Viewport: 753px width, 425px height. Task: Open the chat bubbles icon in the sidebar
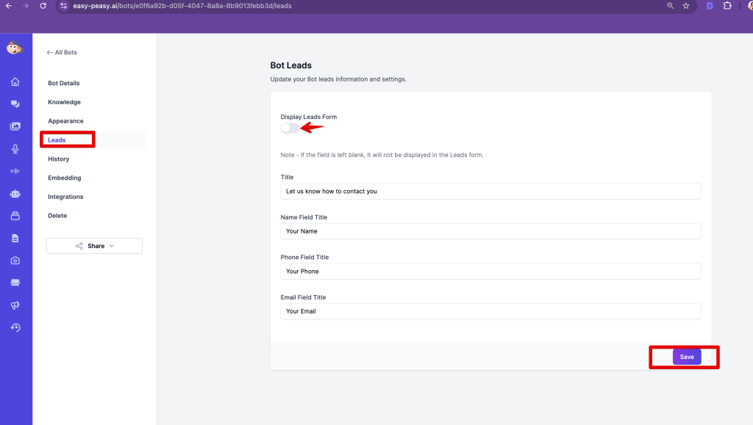click(15, 104)
